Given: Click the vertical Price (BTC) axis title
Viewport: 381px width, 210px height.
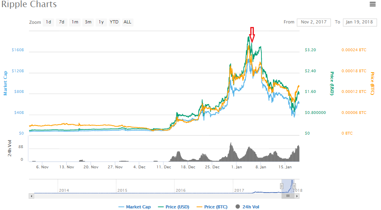Looking at the screenshot, I should tap(372, 83).
